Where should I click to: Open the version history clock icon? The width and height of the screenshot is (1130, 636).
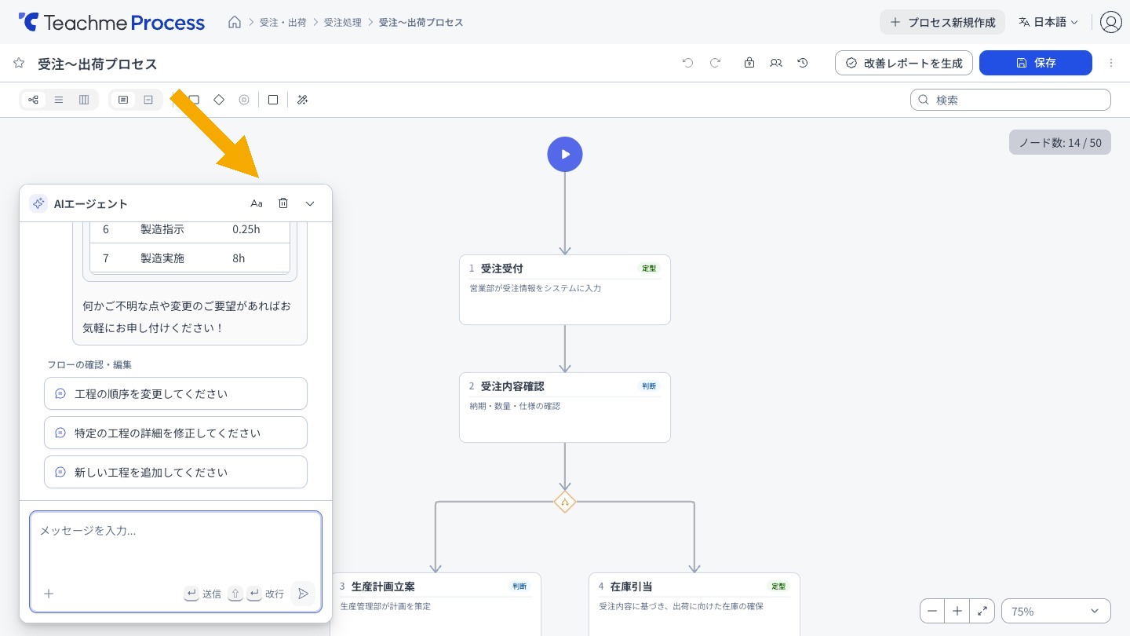point(803,63)
